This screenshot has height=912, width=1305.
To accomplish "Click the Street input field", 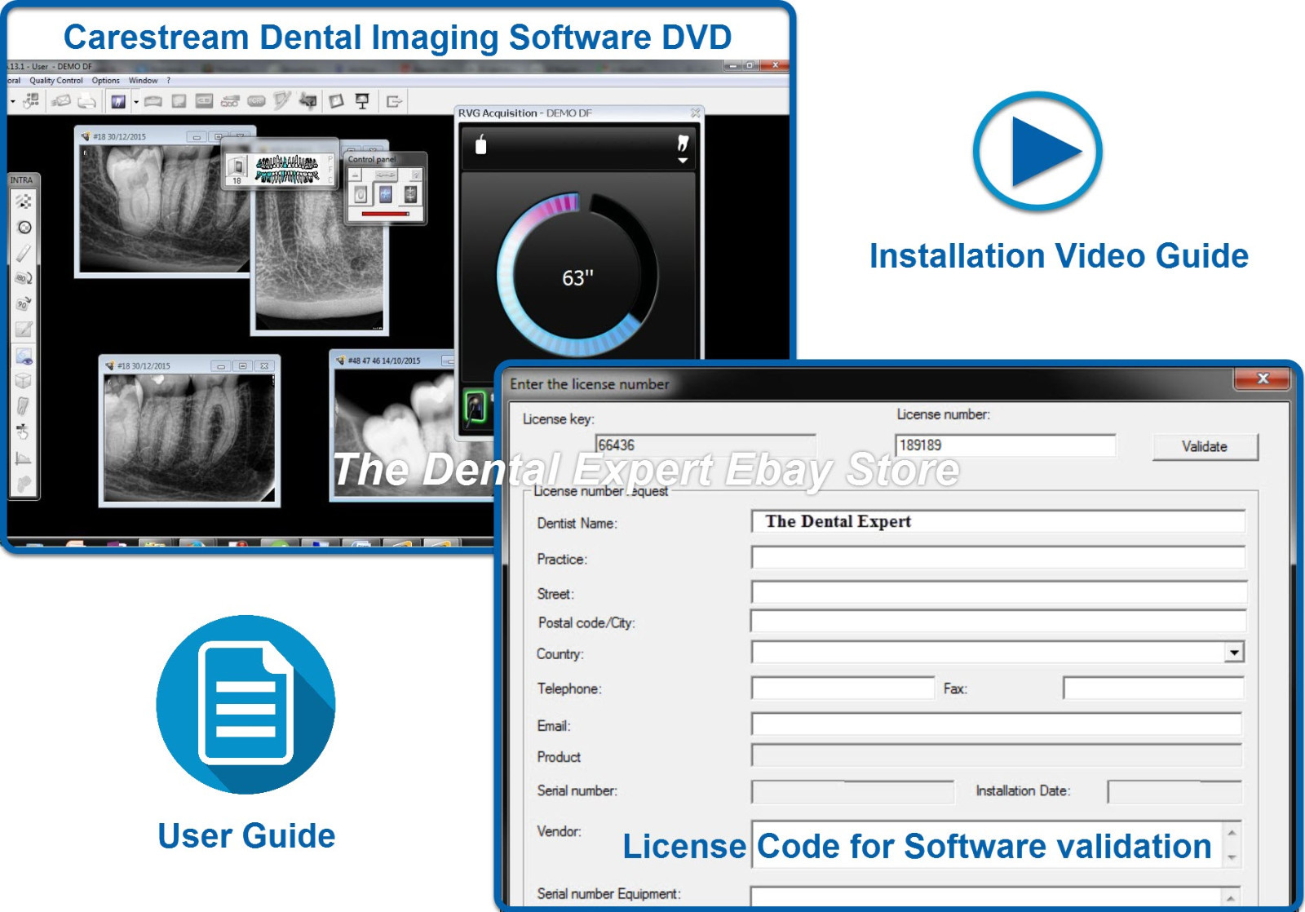I will (998, 592).
